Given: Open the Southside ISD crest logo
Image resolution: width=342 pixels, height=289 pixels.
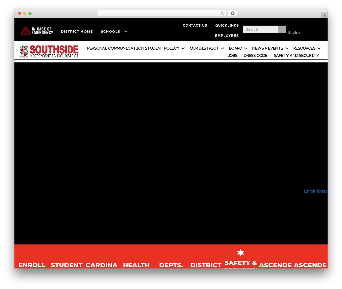Looking at the screenshot, I should [24, 51].
